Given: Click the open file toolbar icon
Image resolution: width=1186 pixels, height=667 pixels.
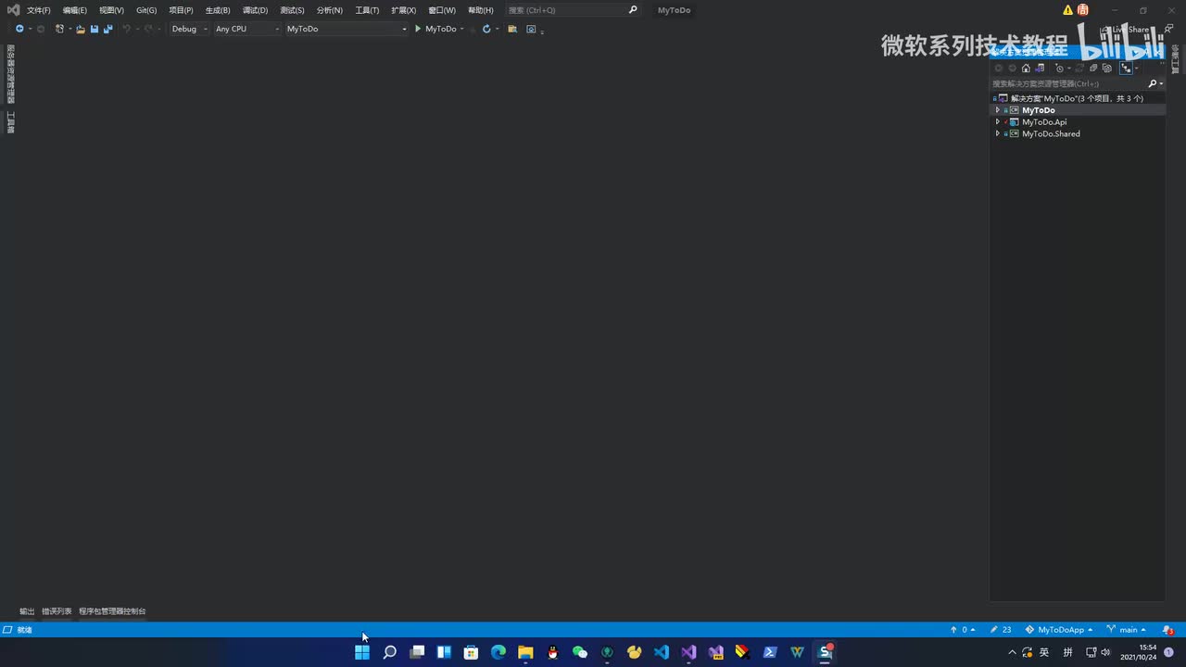Looking at the screenshot, I should tap(81, 29).
